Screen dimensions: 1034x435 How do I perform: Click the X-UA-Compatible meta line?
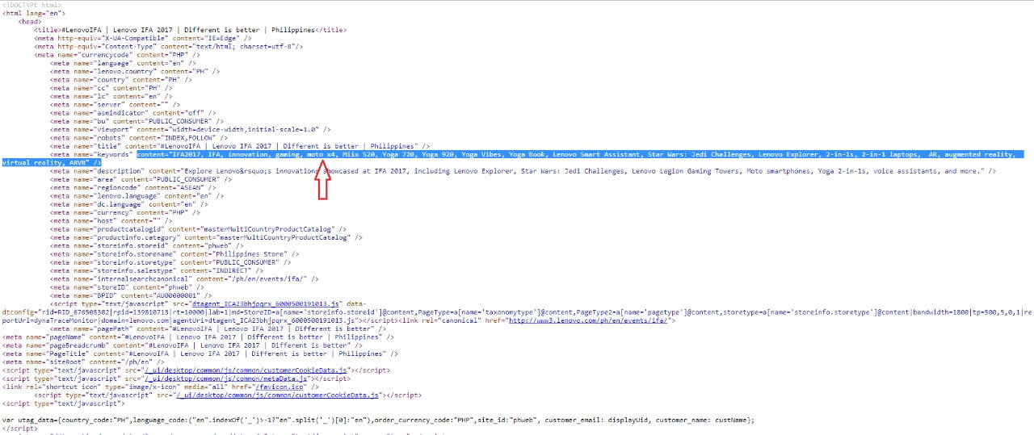click(x=143, y=38)
